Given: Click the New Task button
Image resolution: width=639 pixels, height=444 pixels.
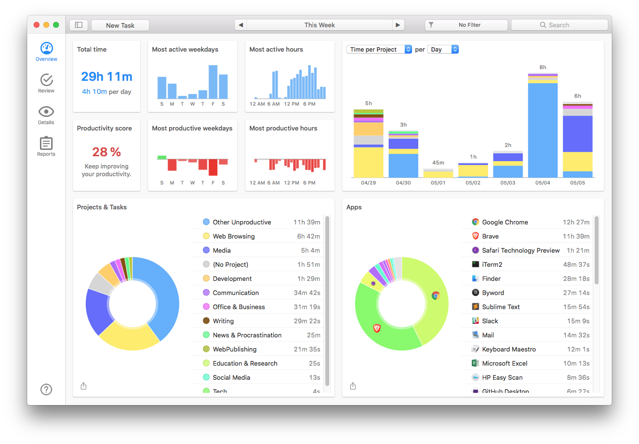Looking at the screenshot, I should (x=120, y=25).
